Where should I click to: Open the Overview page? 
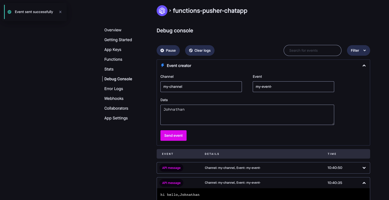[x=113, y=30]
